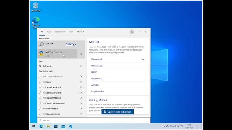Expand MiKTeX Console result arrow
This screenshot has width=232, height=130.
pyautogui.click(x=81, y=54)
